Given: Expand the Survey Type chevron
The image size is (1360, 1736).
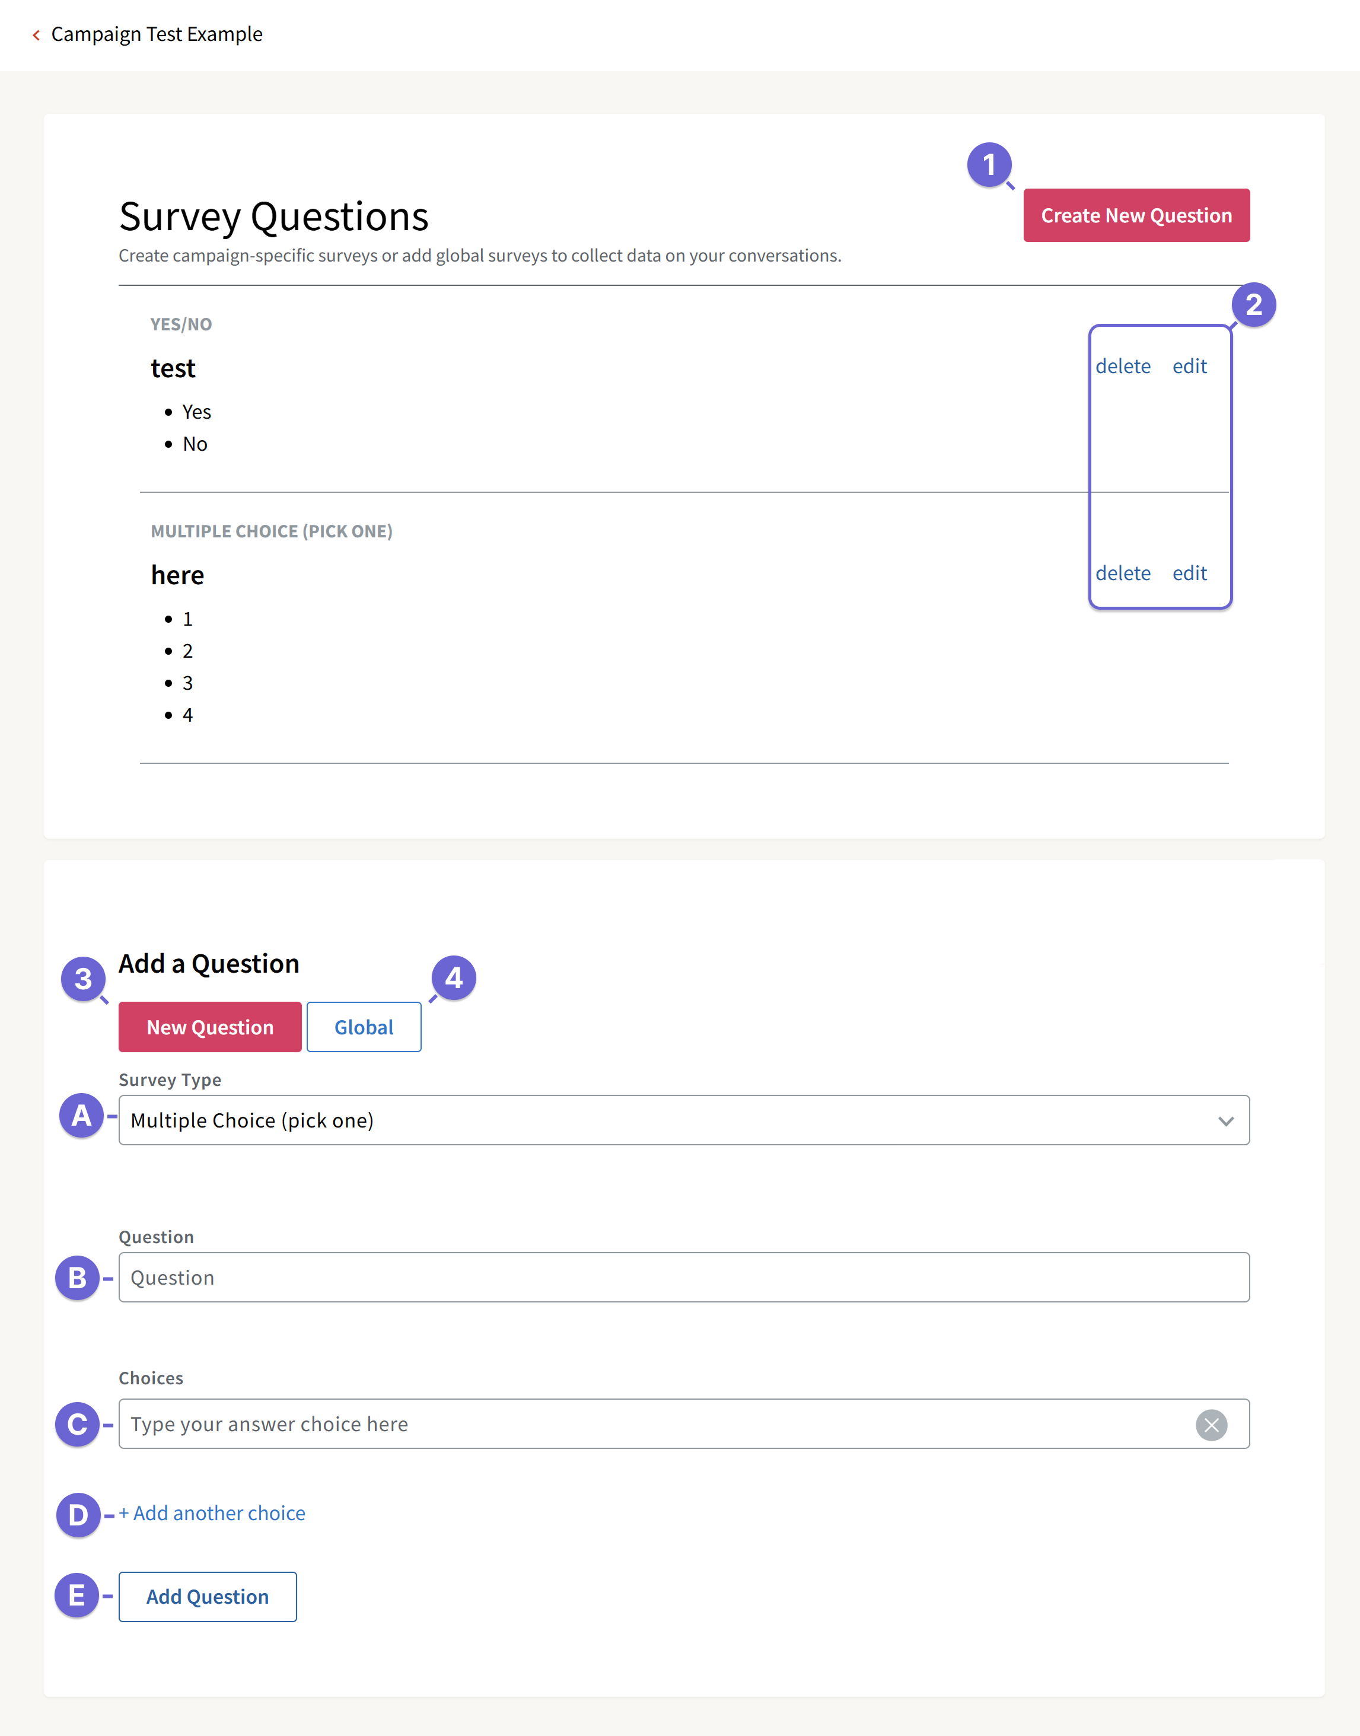Looking at the screenshot, I should click(1226, 1120).
